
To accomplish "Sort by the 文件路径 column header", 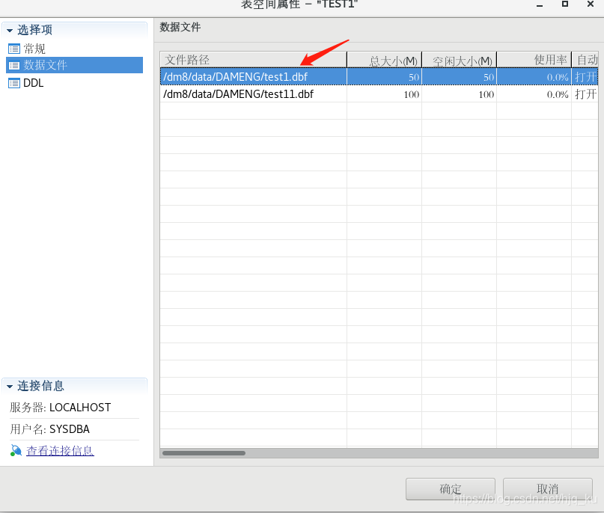I will tap(254, 60).
